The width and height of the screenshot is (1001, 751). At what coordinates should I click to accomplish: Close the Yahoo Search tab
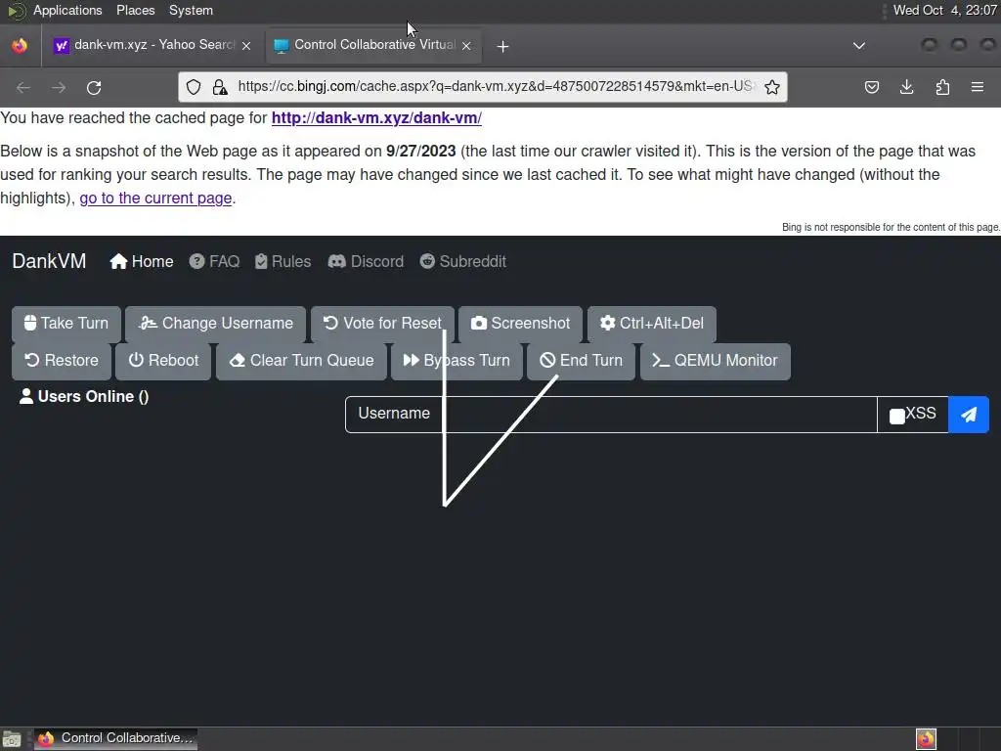coord(246,46)
